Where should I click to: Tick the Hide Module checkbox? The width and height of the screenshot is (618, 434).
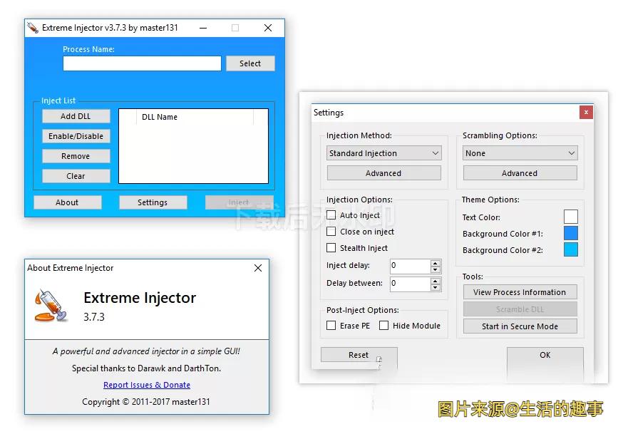(383, 326)
